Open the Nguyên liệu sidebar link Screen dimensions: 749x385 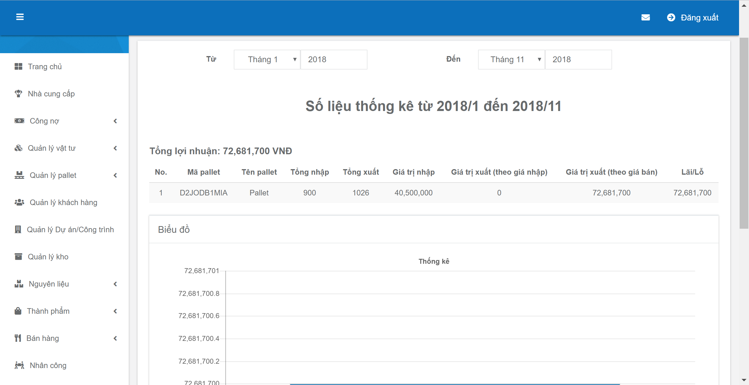point(49,284)
